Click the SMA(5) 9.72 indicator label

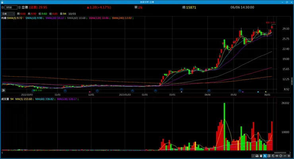pyautogui.click(x=15, y=18)
